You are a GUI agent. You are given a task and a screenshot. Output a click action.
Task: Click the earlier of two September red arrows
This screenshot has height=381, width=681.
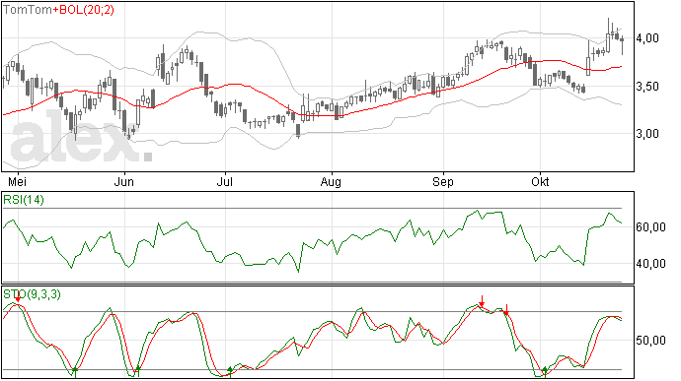pos(482,301)
